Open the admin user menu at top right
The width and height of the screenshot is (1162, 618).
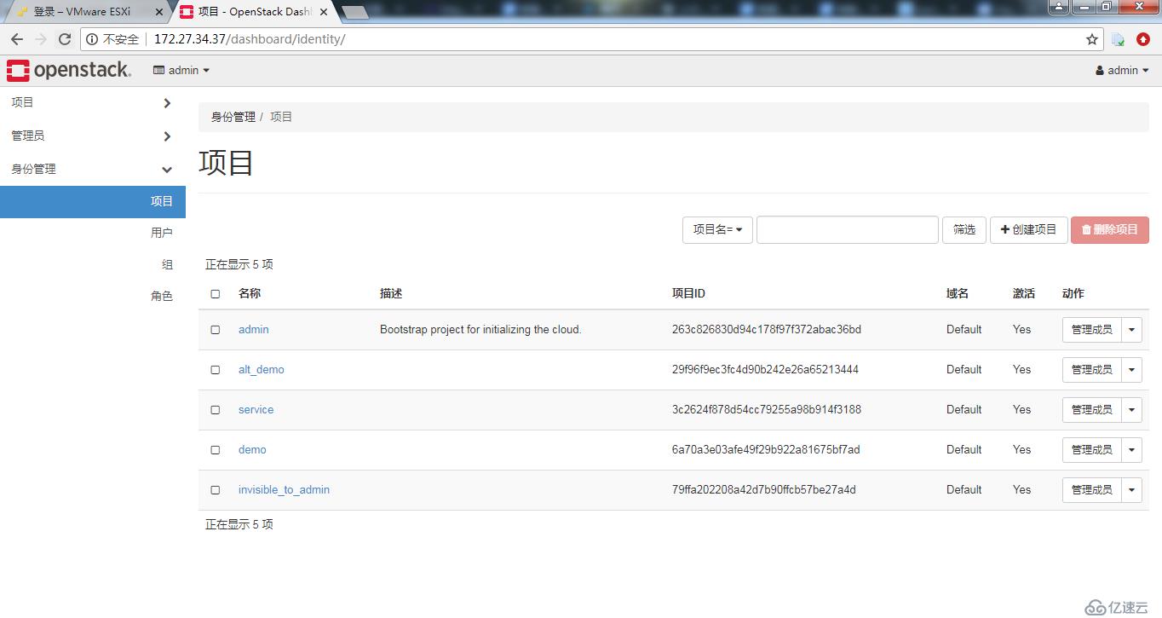1123,71
